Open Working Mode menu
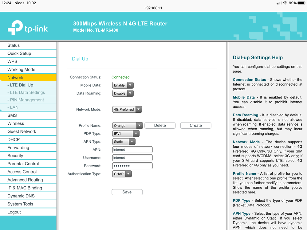This screenshot has height=230, width=307. tap(28, 69)
